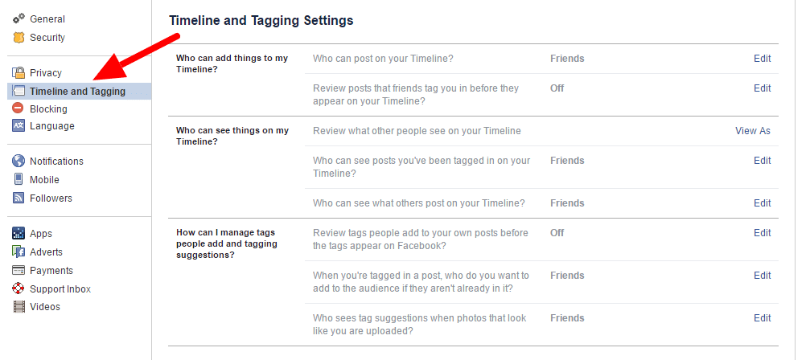This screenshot has height=360, width=810.
Task: Open the Mobile phone icon
Action: (x=19, y=179)
